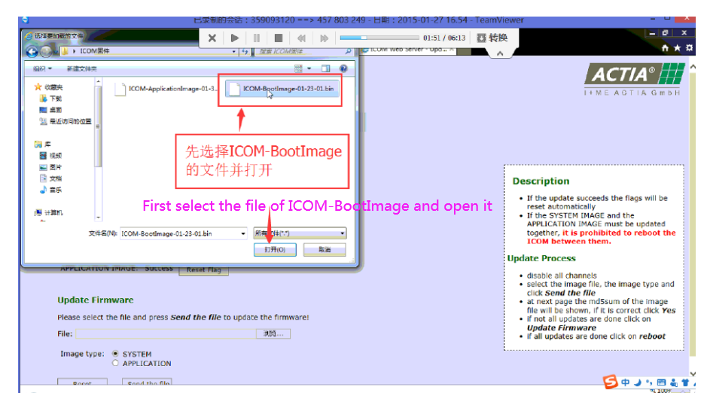The height and width of the screenshot is (393, 704).
Task: Expand the filename history dropdown
Action: tap(243, 233)
